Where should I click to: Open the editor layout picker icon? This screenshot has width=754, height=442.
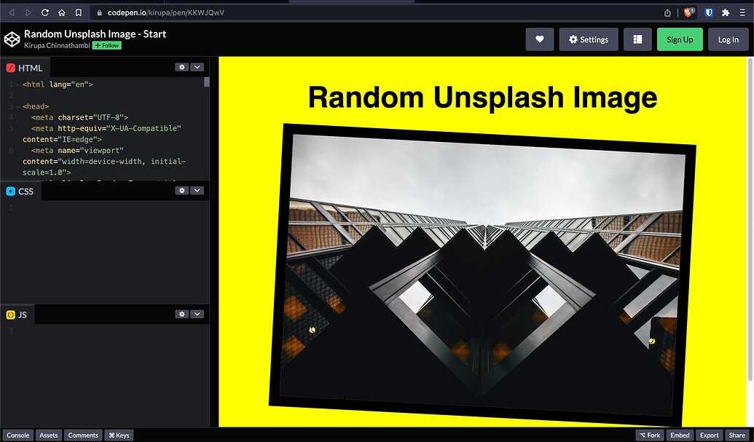coord(637,39)
